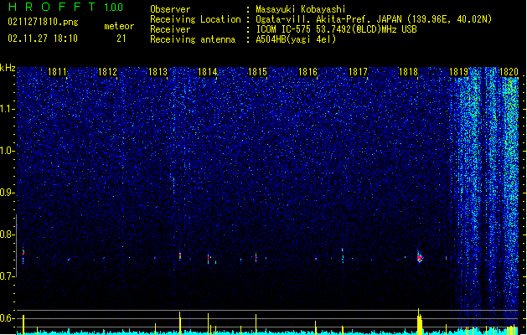This screenshot has width=527, height=335.
Task: Click the Ogata-vill. Akita-Pref. JAPAN location text
Action: pos(374,19)
